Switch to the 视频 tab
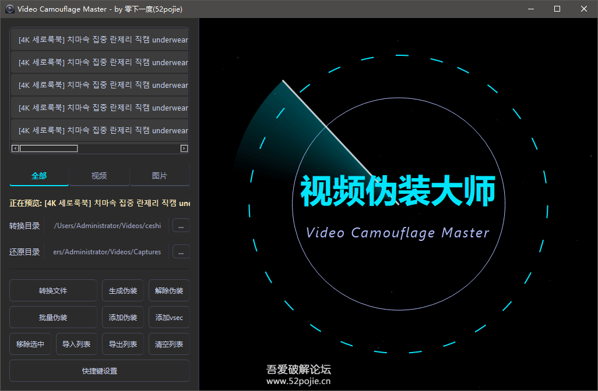Screen dimensions: 598x391 pyautogui.click(x=99, y=176)
